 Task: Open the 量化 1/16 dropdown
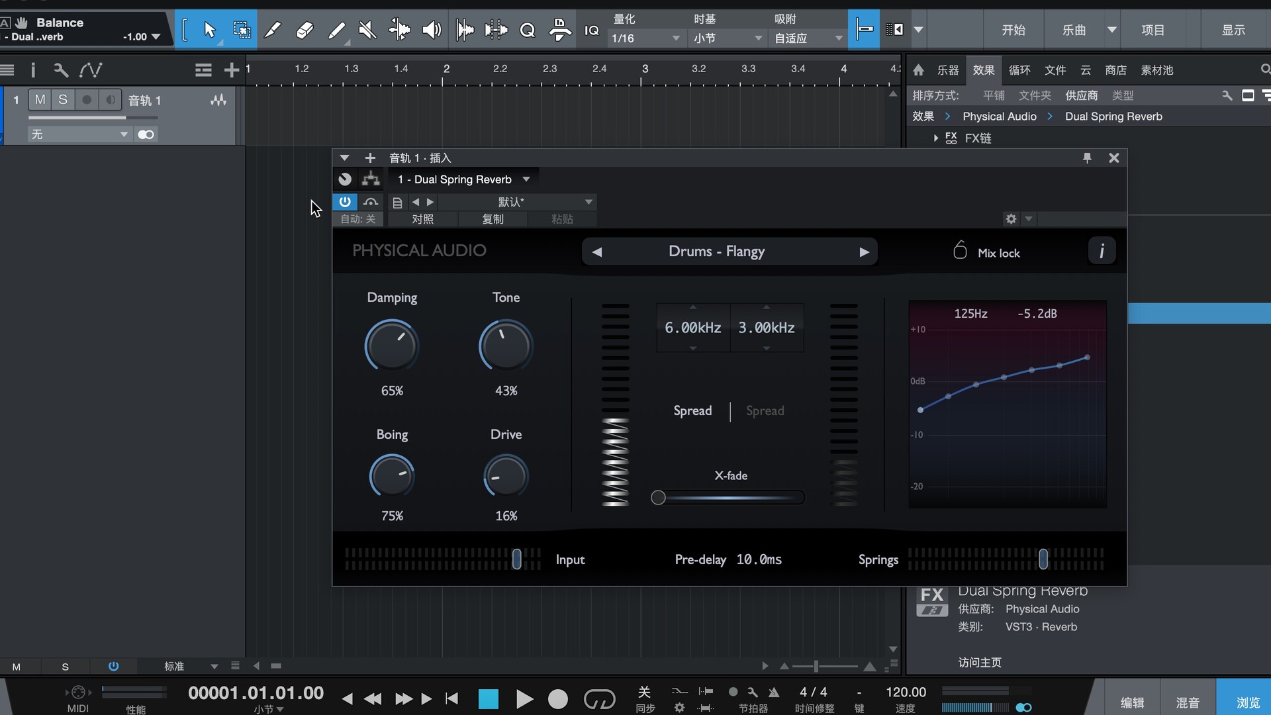646,38
